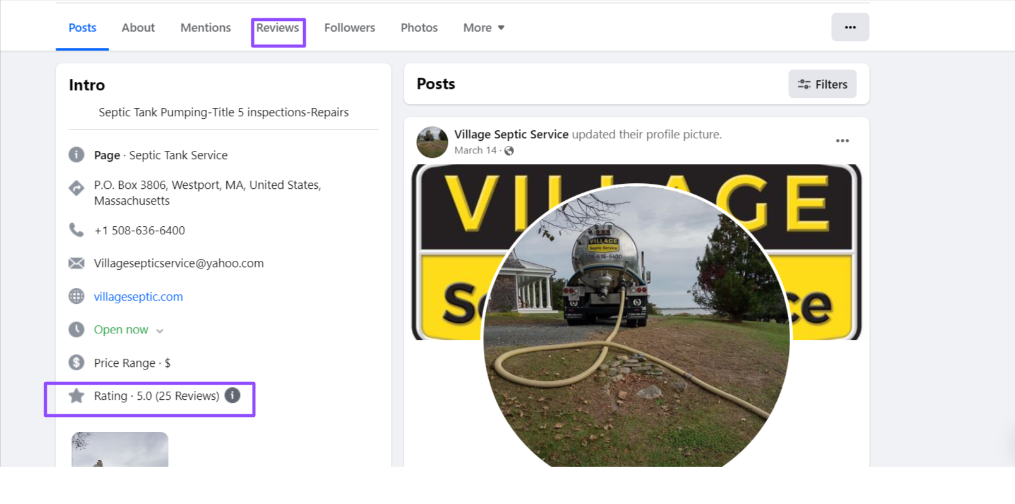Click the Filters sliders icon
This screenshot has width=1015, height=504.
pyautogui.click(x=804, y=84)
